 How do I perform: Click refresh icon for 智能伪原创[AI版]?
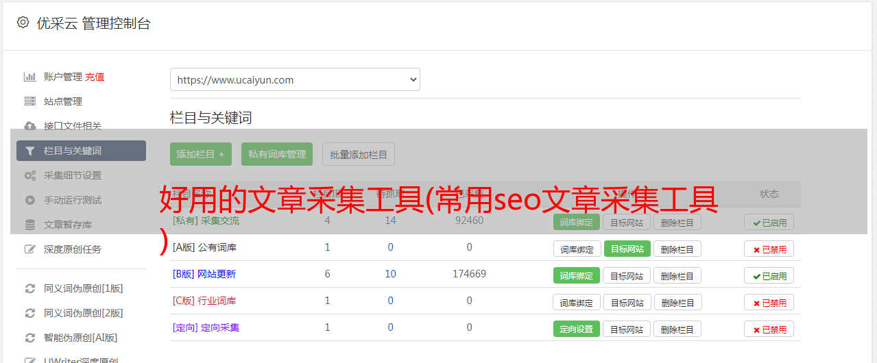click(30, 338)
